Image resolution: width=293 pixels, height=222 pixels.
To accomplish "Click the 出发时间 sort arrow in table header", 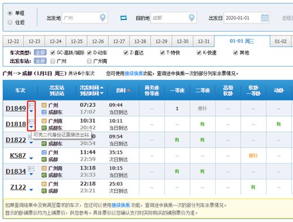I will (101, 88).
